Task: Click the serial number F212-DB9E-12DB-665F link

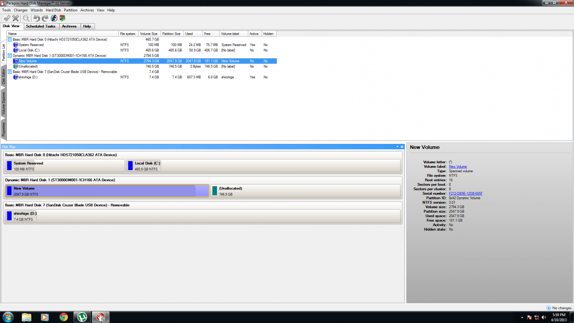Action: click(x=466, y=194)
